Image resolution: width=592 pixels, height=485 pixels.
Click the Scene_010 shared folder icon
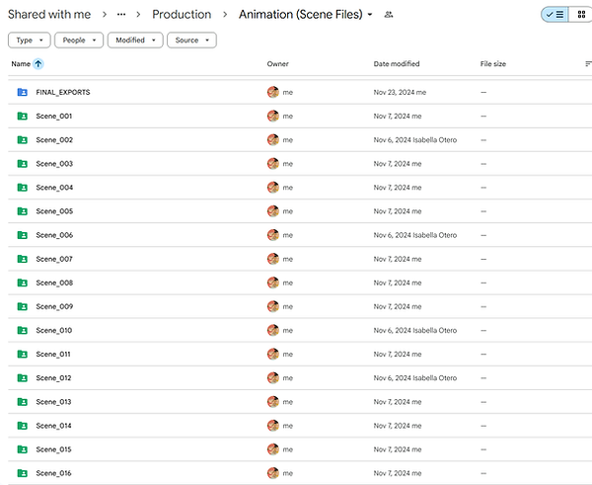(23, 330)
